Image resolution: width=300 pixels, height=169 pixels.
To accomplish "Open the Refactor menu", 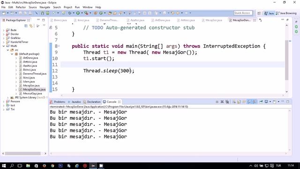I will pyautogui.click(x=21, y=8).
